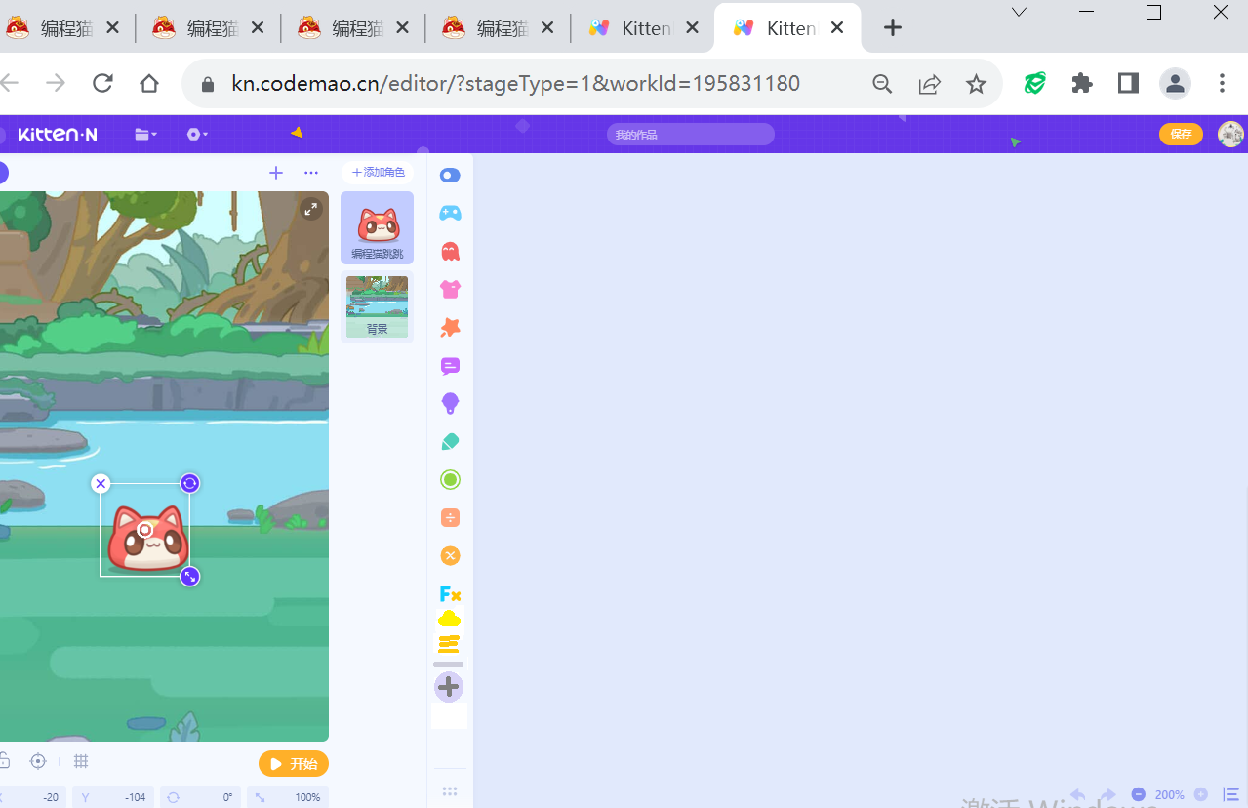The width and height of the screenshot is (1248, 808).
Task: Expand stage to fullscreen
Action: pos(310,209)
